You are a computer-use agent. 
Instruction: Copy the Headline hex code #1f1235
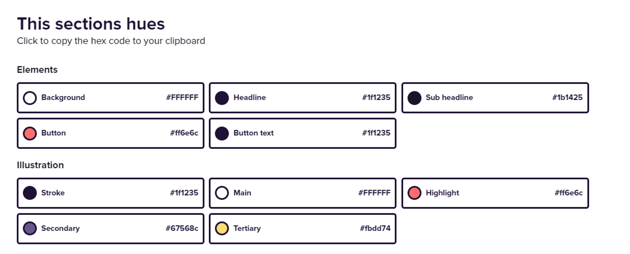tap(376, 98)
